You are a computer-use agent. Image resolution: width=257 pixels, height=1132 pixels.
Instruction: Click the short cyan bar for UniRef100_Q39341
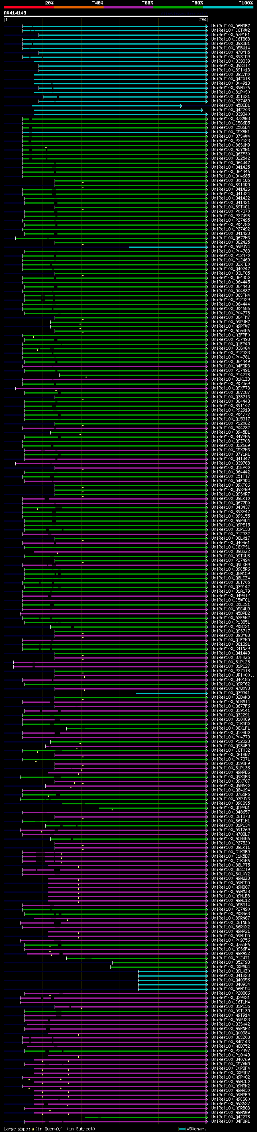[x=171, y=693]
